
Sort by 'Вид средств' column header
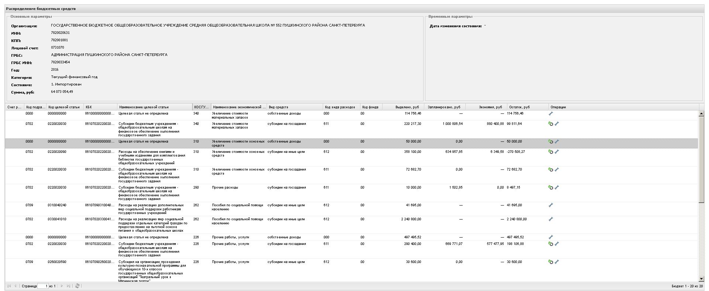click(x=295, y=107)
